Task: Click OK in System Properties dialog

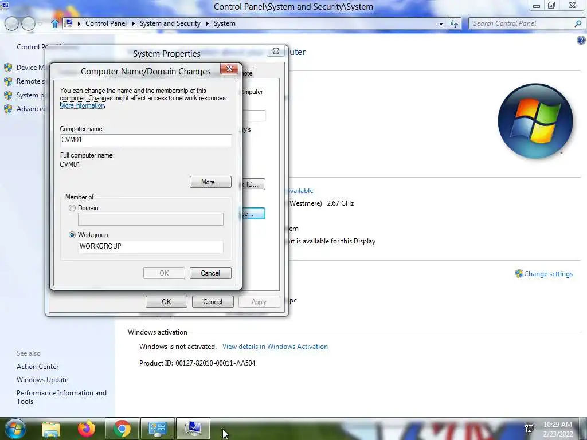Action: coord(166,302)
